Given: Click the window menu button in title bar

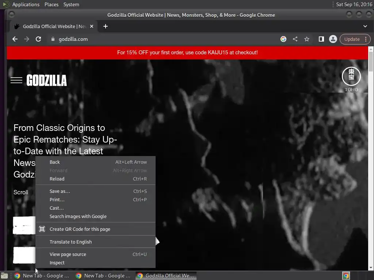Looking at the screenshot, I should [11, 15].
